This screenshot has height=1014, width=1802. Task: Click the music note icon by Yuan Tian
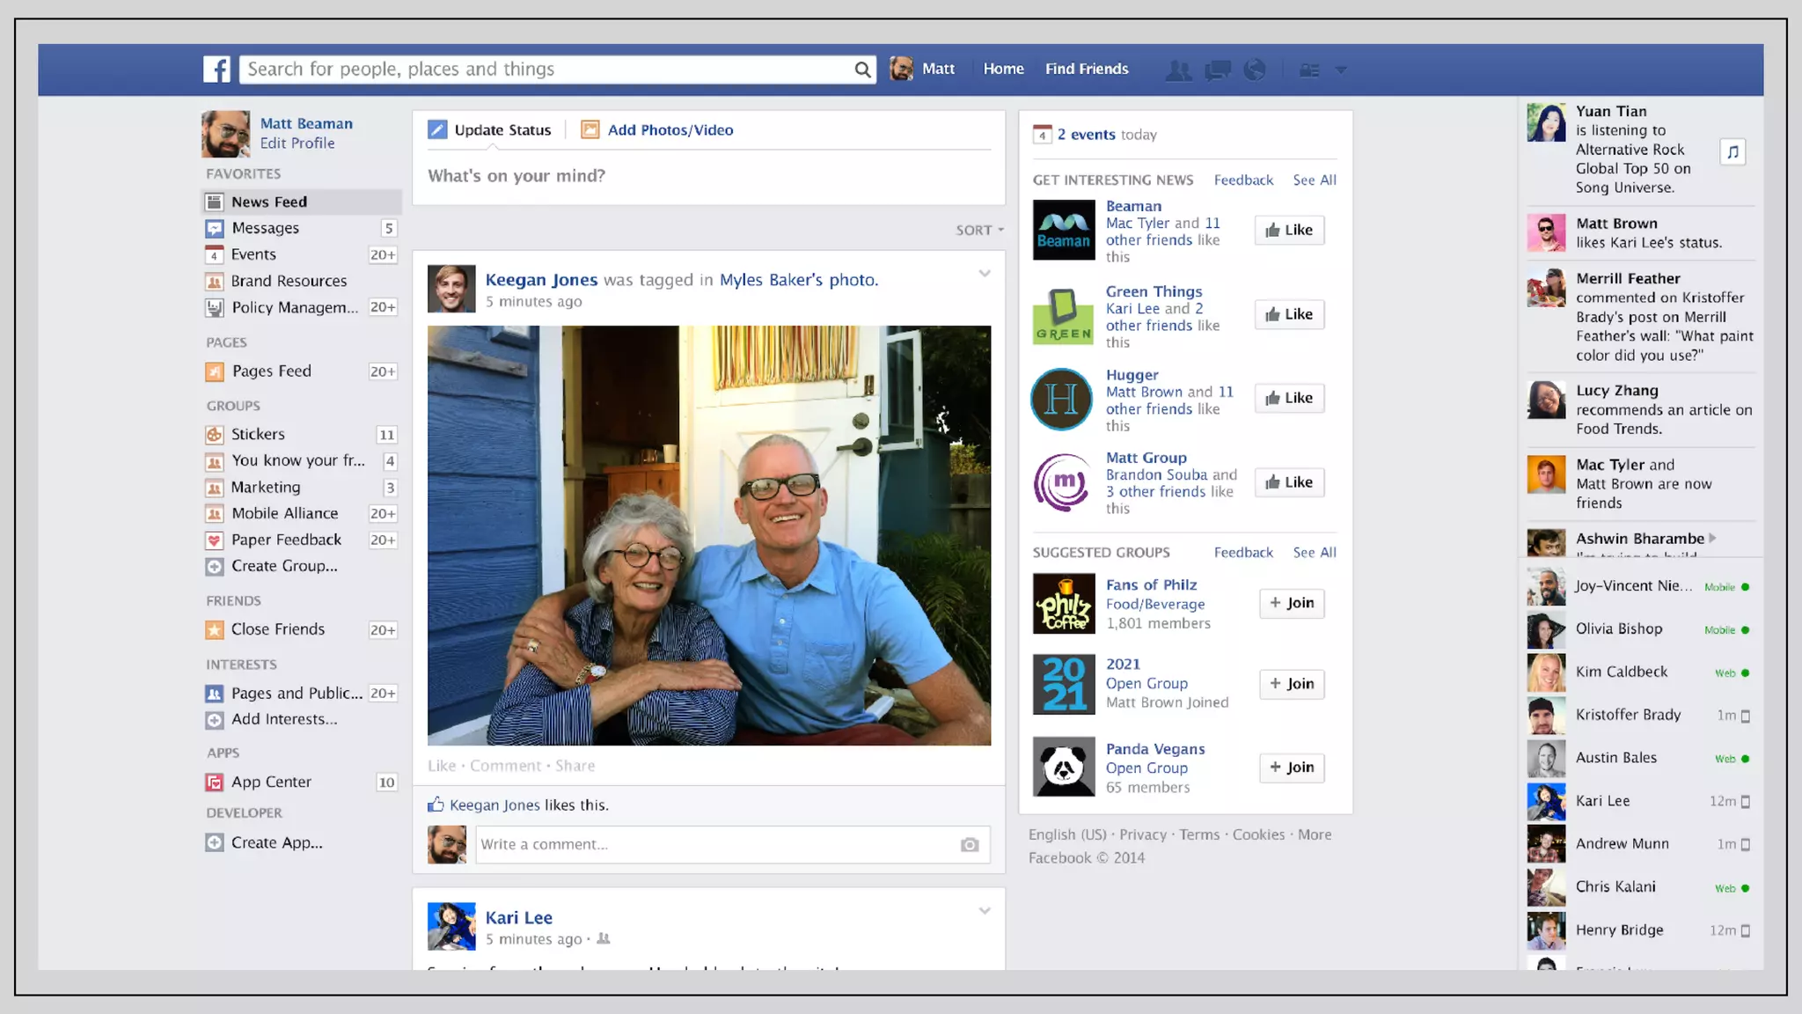coord(1732,151)
